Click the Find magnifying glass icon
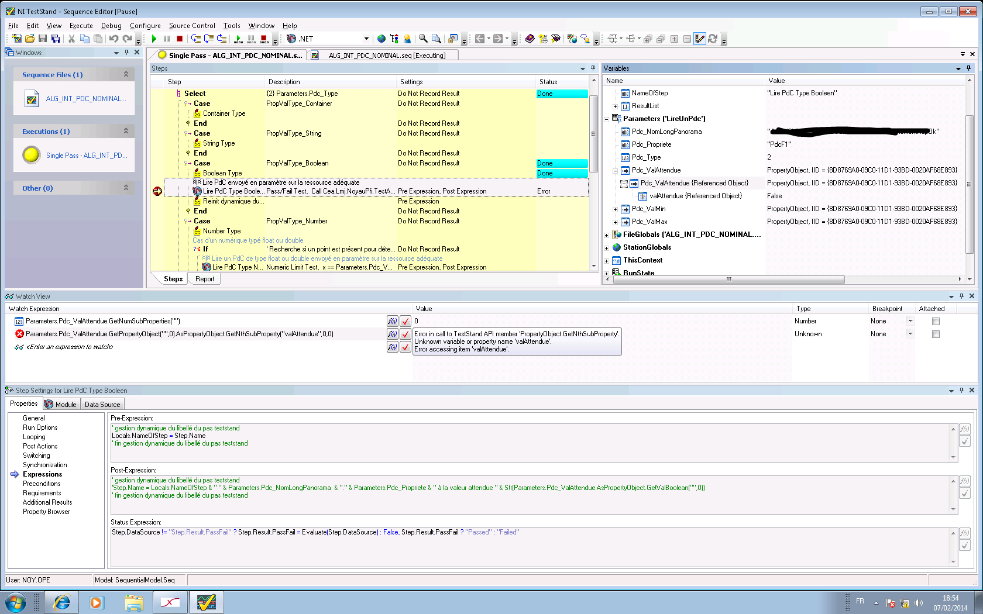Image resolution: width=983 pixels, height=614 pixels. click(x=423, y=39)
